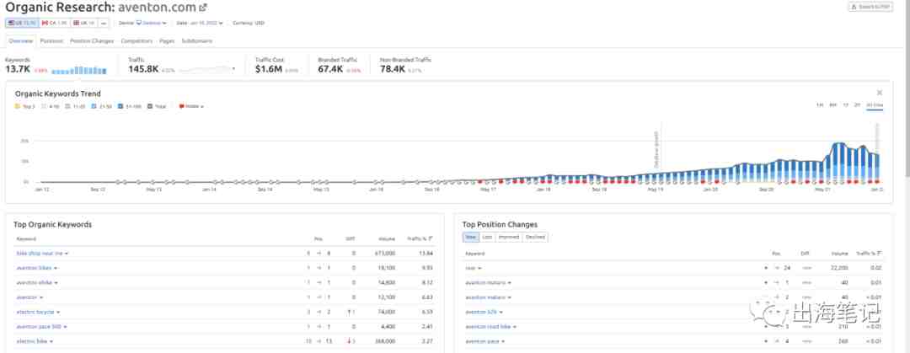The height and width of the screenshot is (353, 910).
Task: Select the US database flag button
Action: click(22, 24)
